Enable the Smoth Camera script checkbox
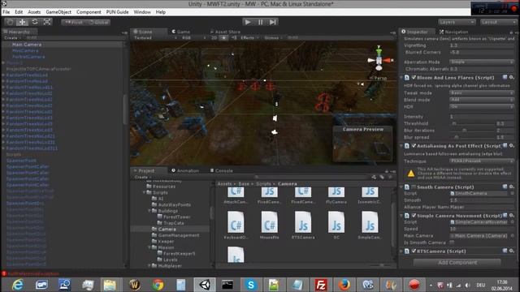This screenshot has width=520, height=292. (414, 187)
